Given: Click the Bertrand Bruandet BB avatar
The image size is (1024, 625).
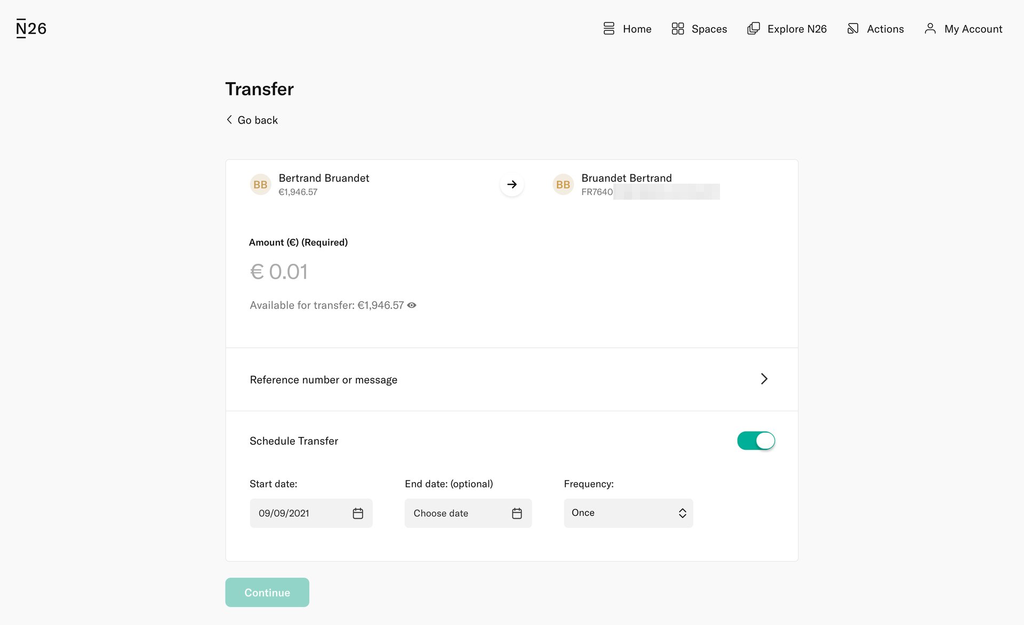Looking at the screenshot, I should coord(260,184).
